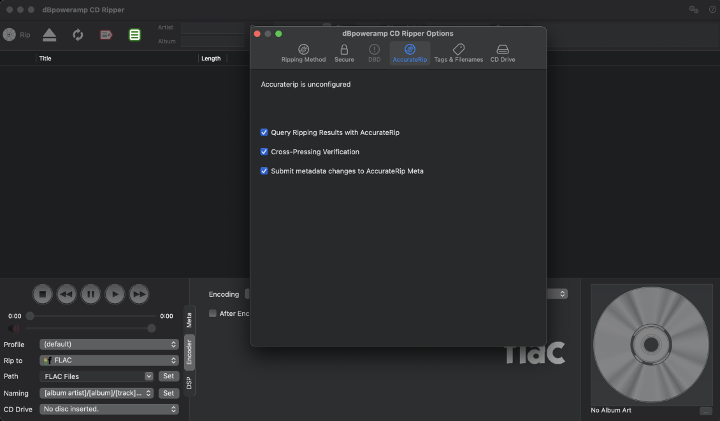Screen dimensions: 720x421
Task: Expand the Rip to FLAC dropdown
Action: [x=109, y=360]
